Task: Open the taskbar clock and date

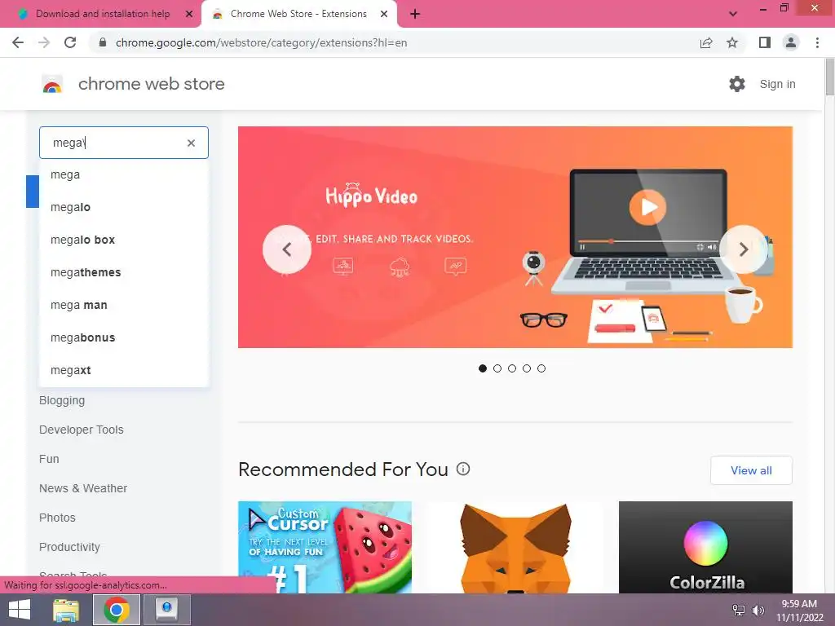Action: point(799,611)
